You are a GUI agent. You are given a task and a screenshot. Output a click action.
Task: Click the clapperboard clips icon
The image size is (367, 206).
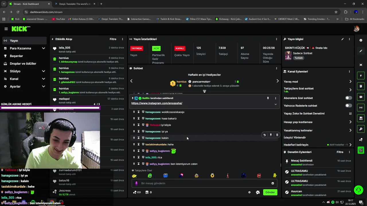pyautogui.click(x=361, y=150)
